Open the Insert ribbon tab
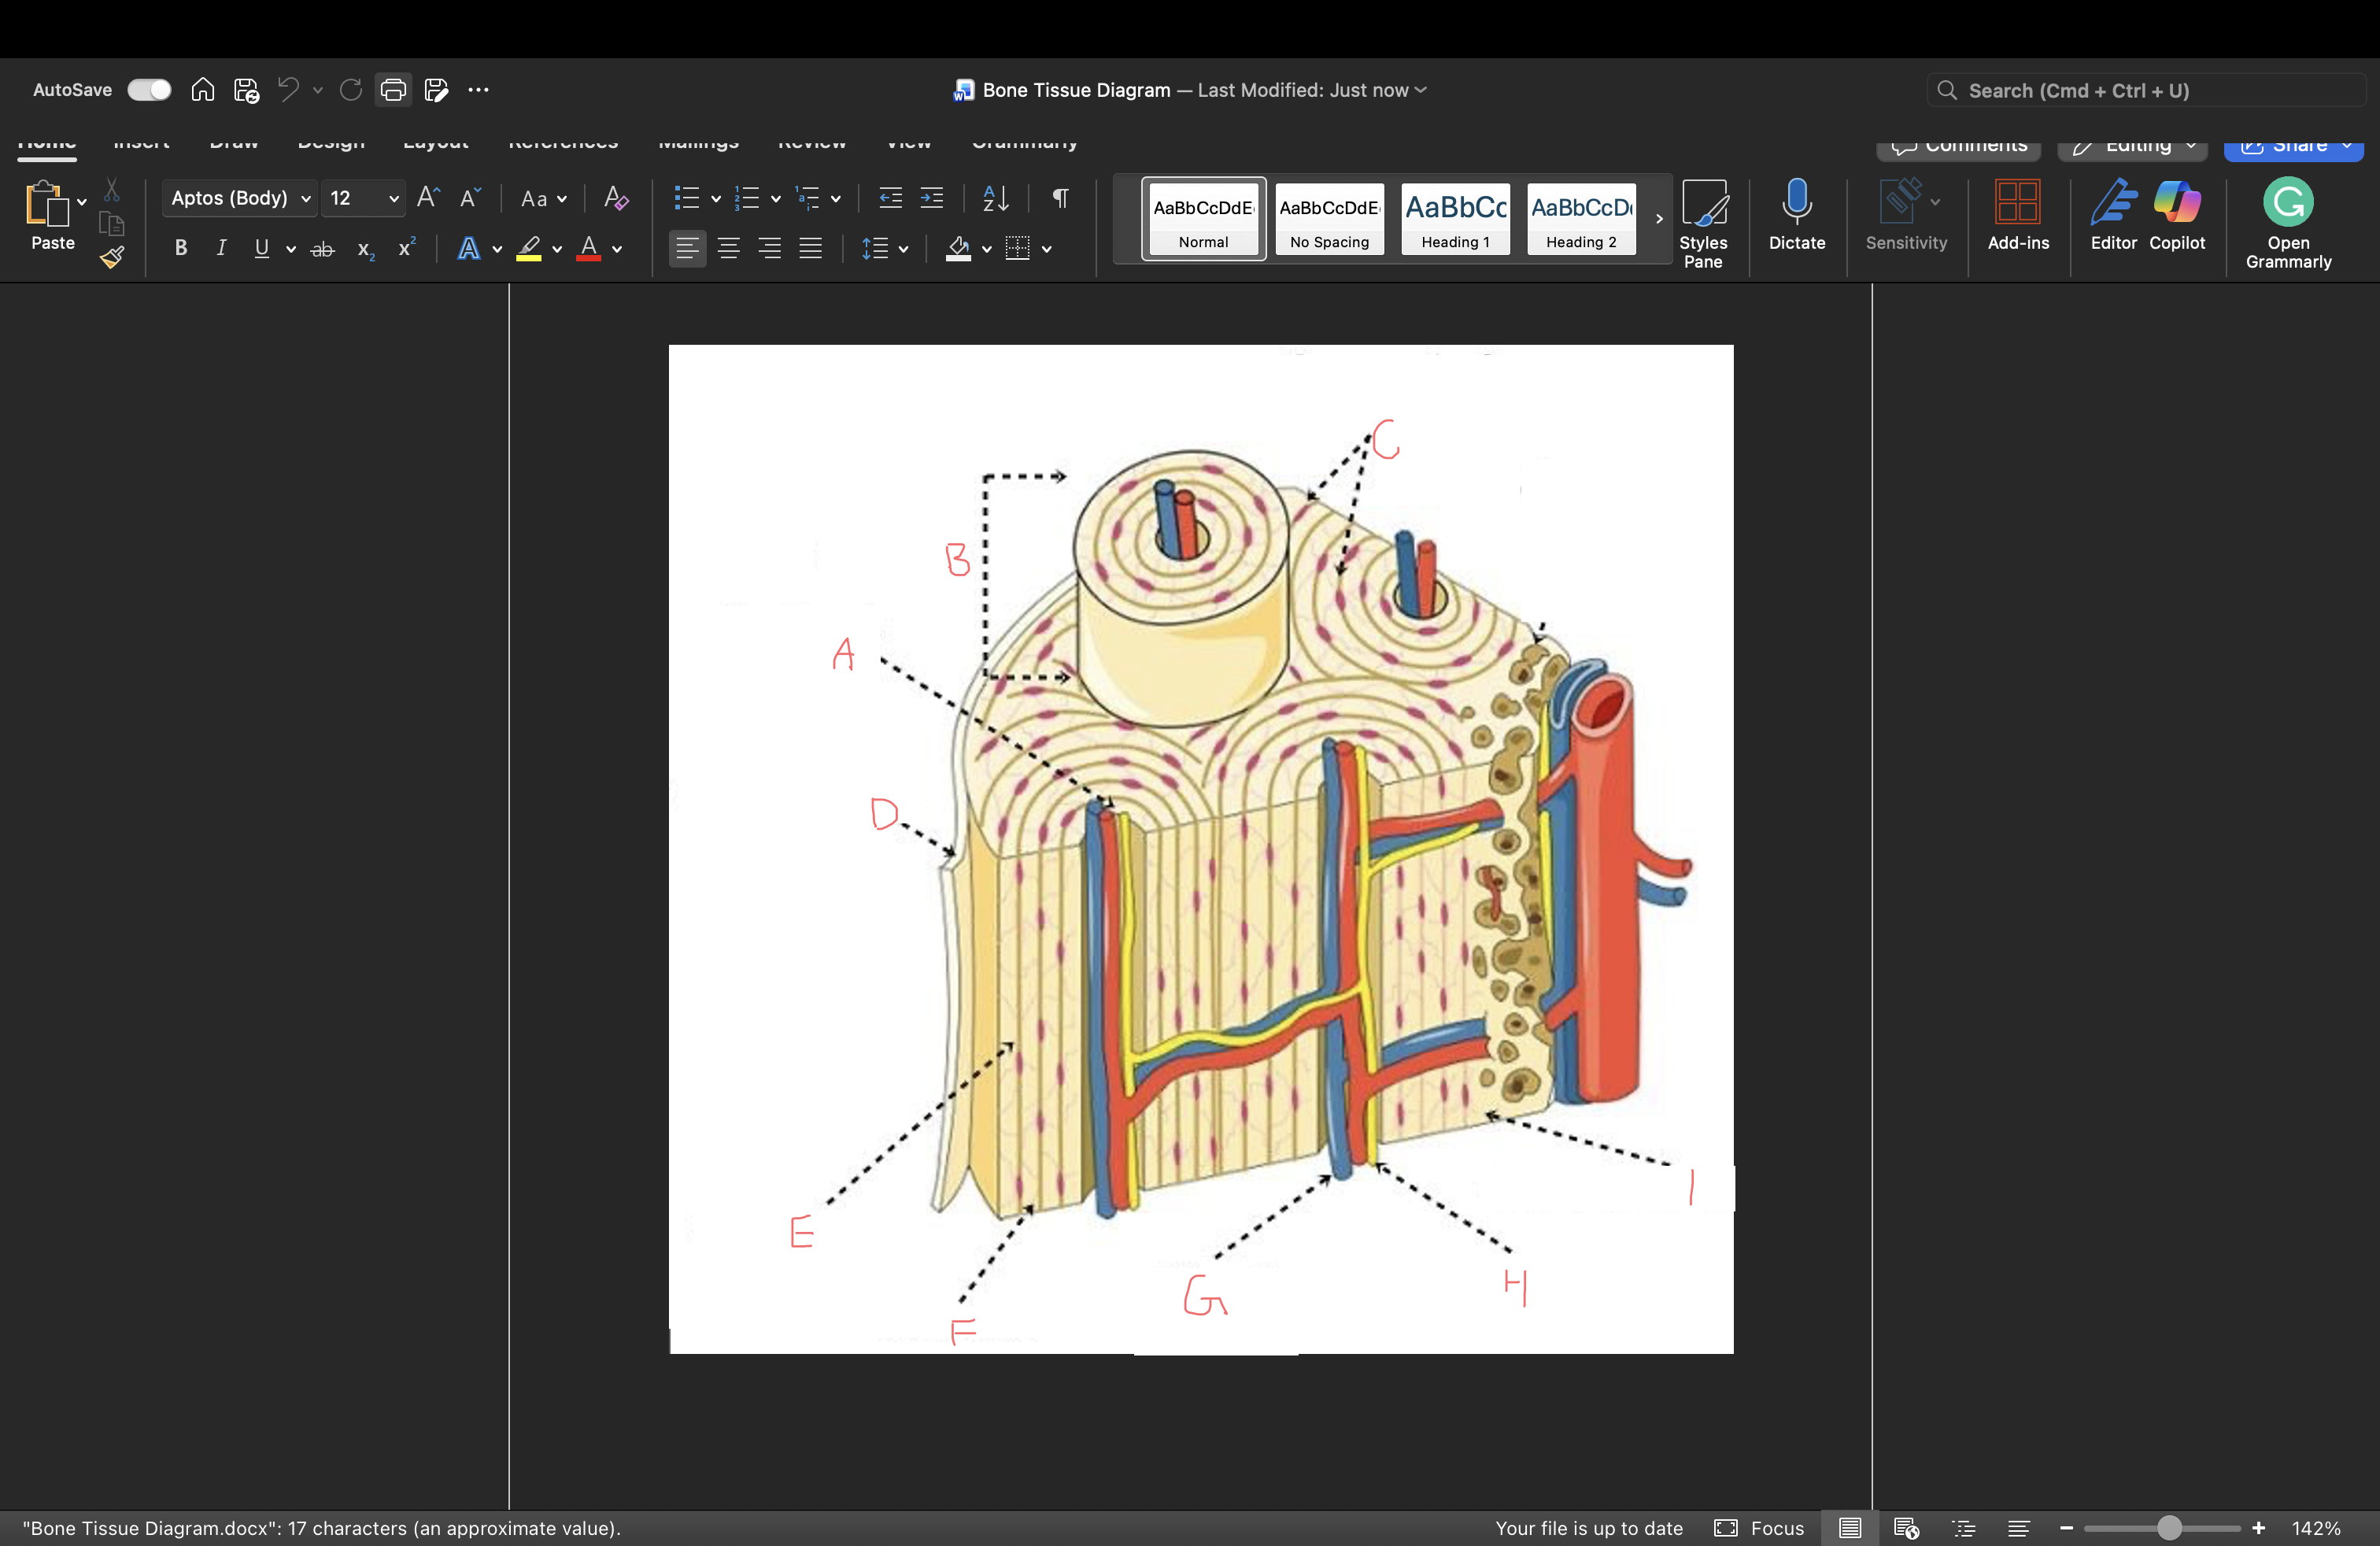Viewport: 2380px width, 1546px height. click(x=141, y=144)
